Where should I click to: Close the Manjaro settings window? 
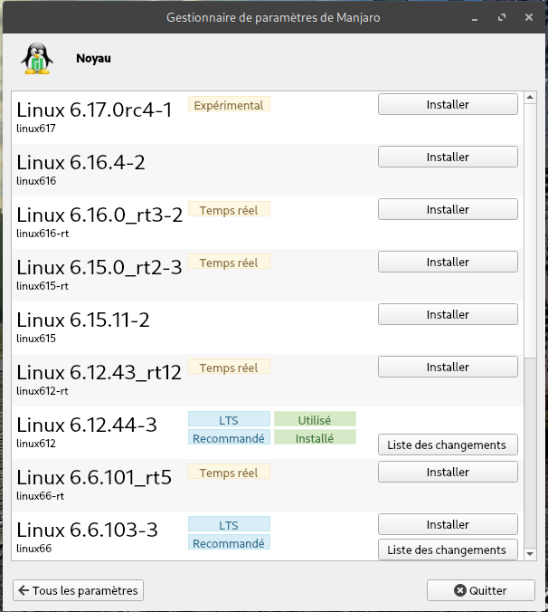click(x=529, y=17)
